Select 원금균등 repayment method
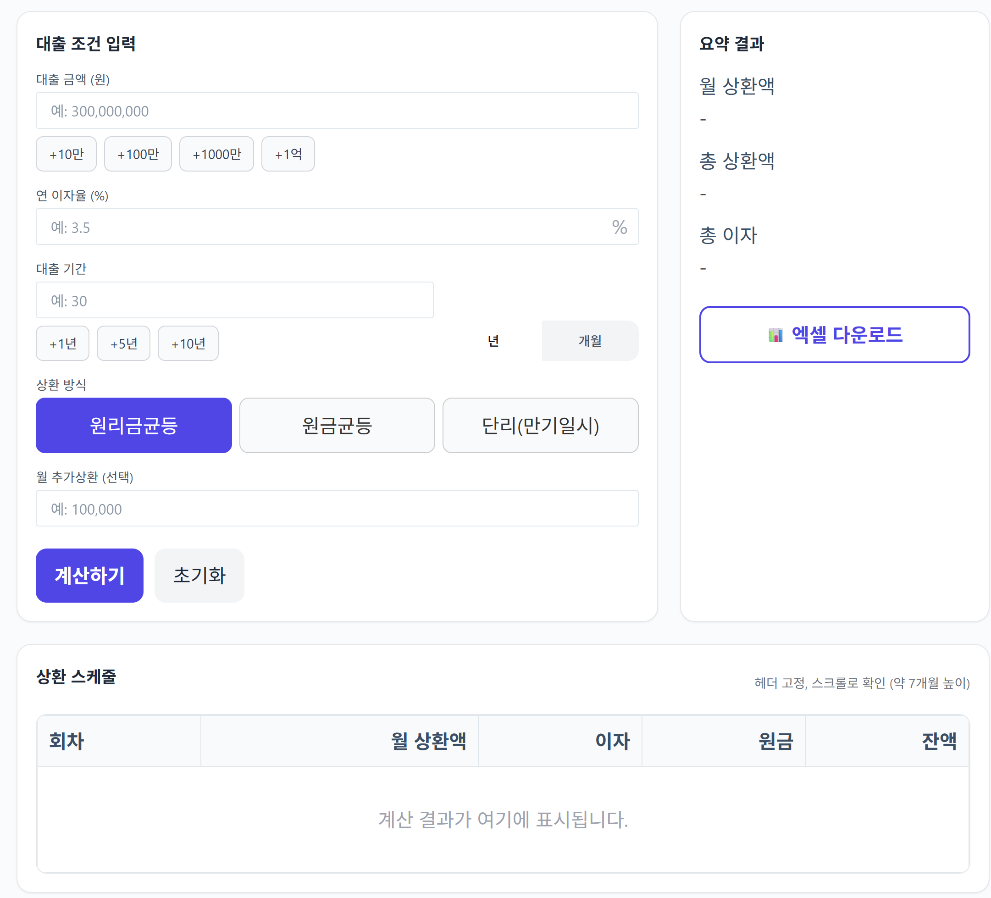 tap(337, 425)
